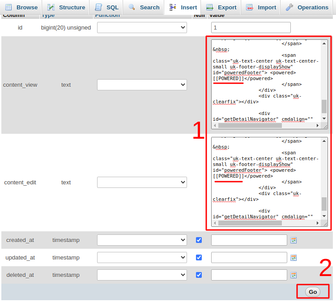Viewport: 336px width, 302px height.
Task: Click content_edit horizontal scroll-right arrow
Action: (x=318, y=223)
